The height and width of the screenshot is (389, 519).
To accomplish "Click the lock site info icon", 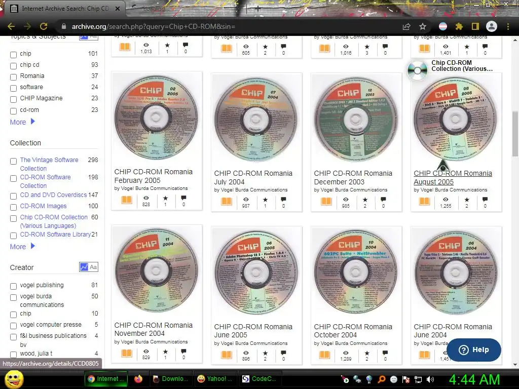I will (x=64, y=26).
